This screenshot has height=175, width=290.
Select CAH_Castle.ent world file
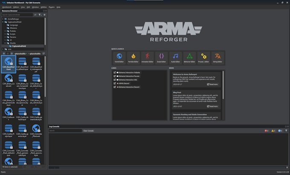[9, 114]
